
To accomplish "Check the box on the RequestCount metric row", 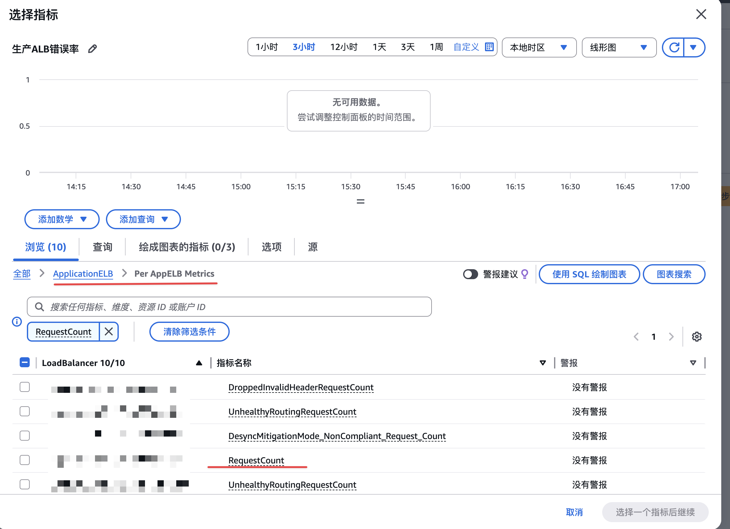I will click(25, 460).
